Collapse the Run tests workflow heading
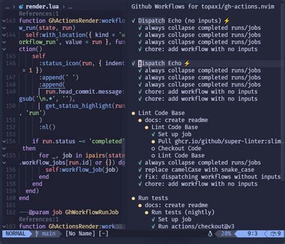This screenshot has height=244, width=285. [153, 198]
